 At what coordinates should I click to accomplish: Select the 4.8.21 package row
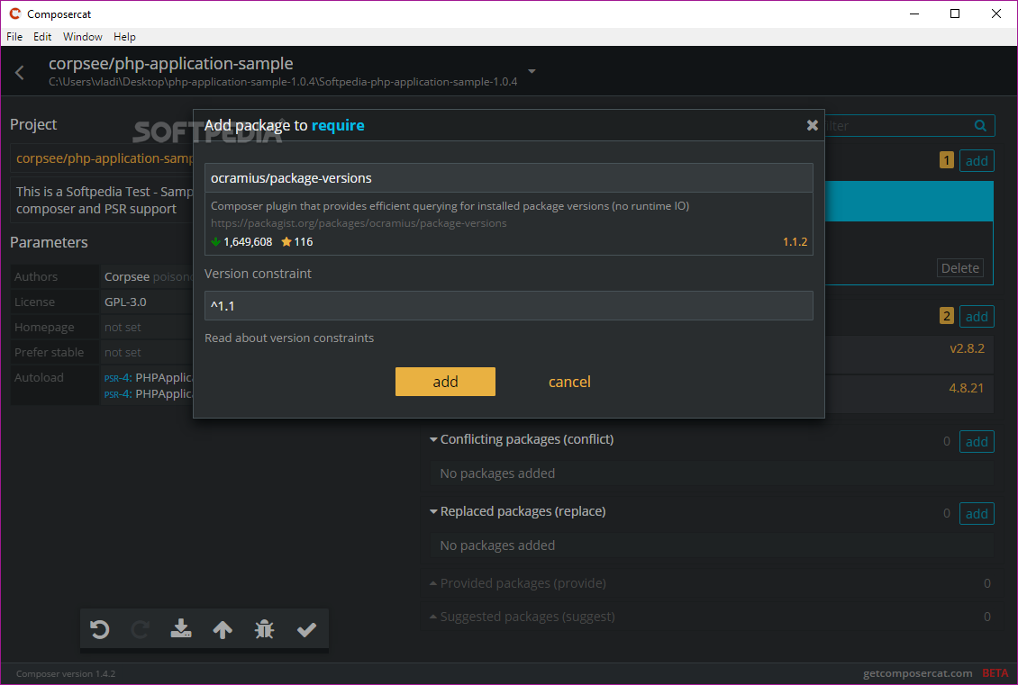909,393
